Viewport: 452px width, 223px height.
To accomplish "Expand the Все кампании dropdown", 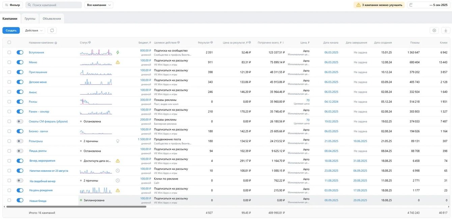I will pos(99,5).
